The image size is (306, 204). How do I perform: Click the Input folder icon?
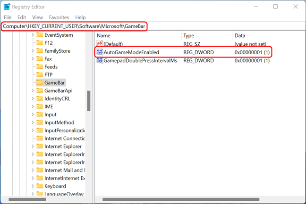click(40, 114)
